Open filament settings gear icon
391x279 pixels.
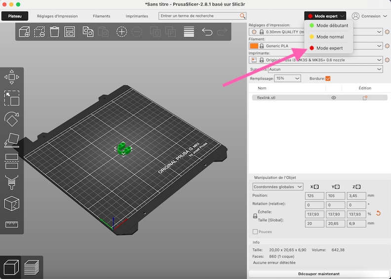(x=387, y=46)
